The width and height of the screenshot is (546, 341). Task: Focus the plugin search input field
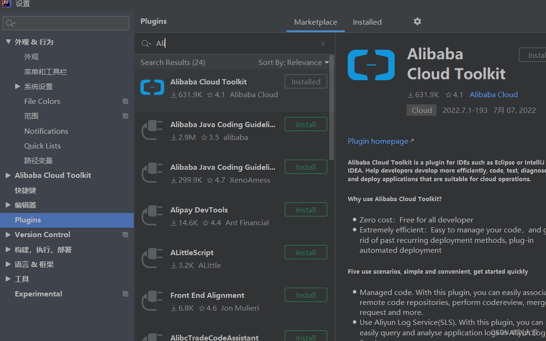[235, 44]
